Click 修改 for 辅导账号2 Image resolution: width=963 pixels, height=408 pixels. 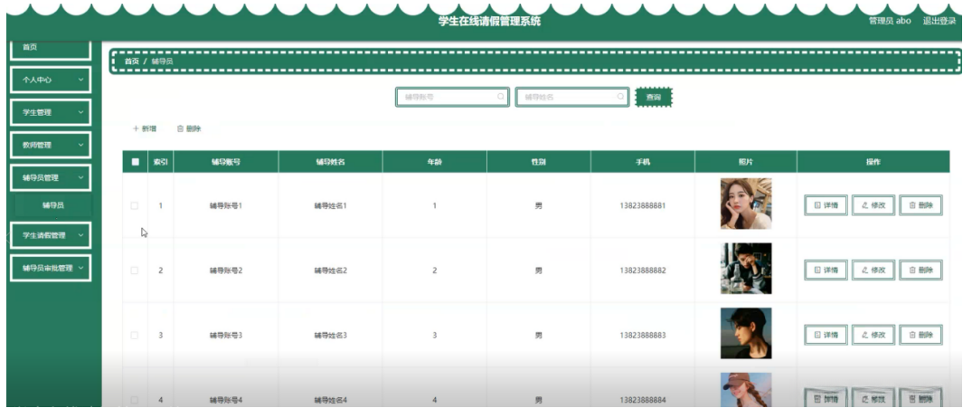tap(873, 270)
